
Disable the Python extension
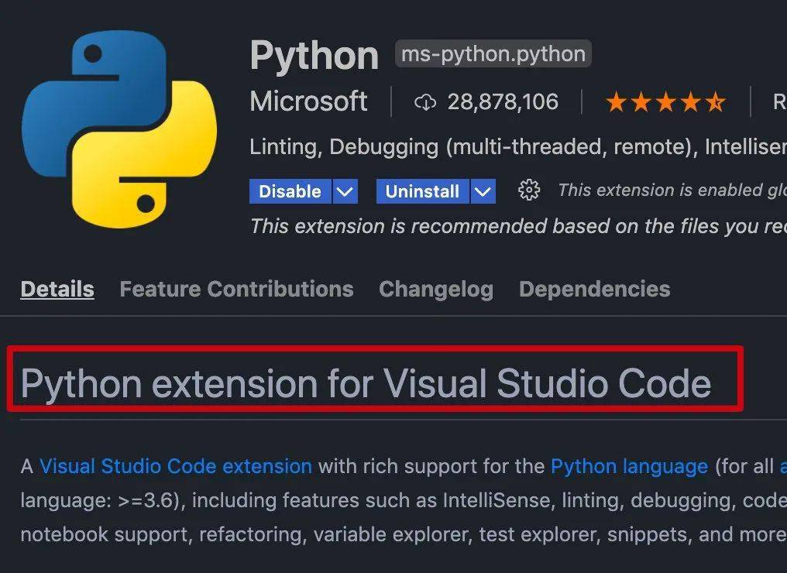(x=290, y=191)
